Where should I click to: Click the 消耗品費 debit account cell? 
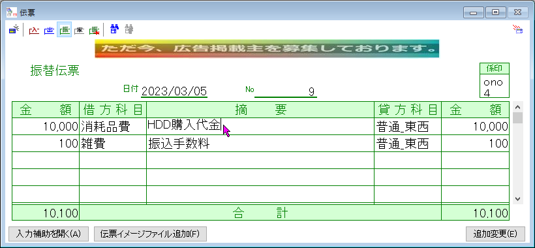[113, 127]
